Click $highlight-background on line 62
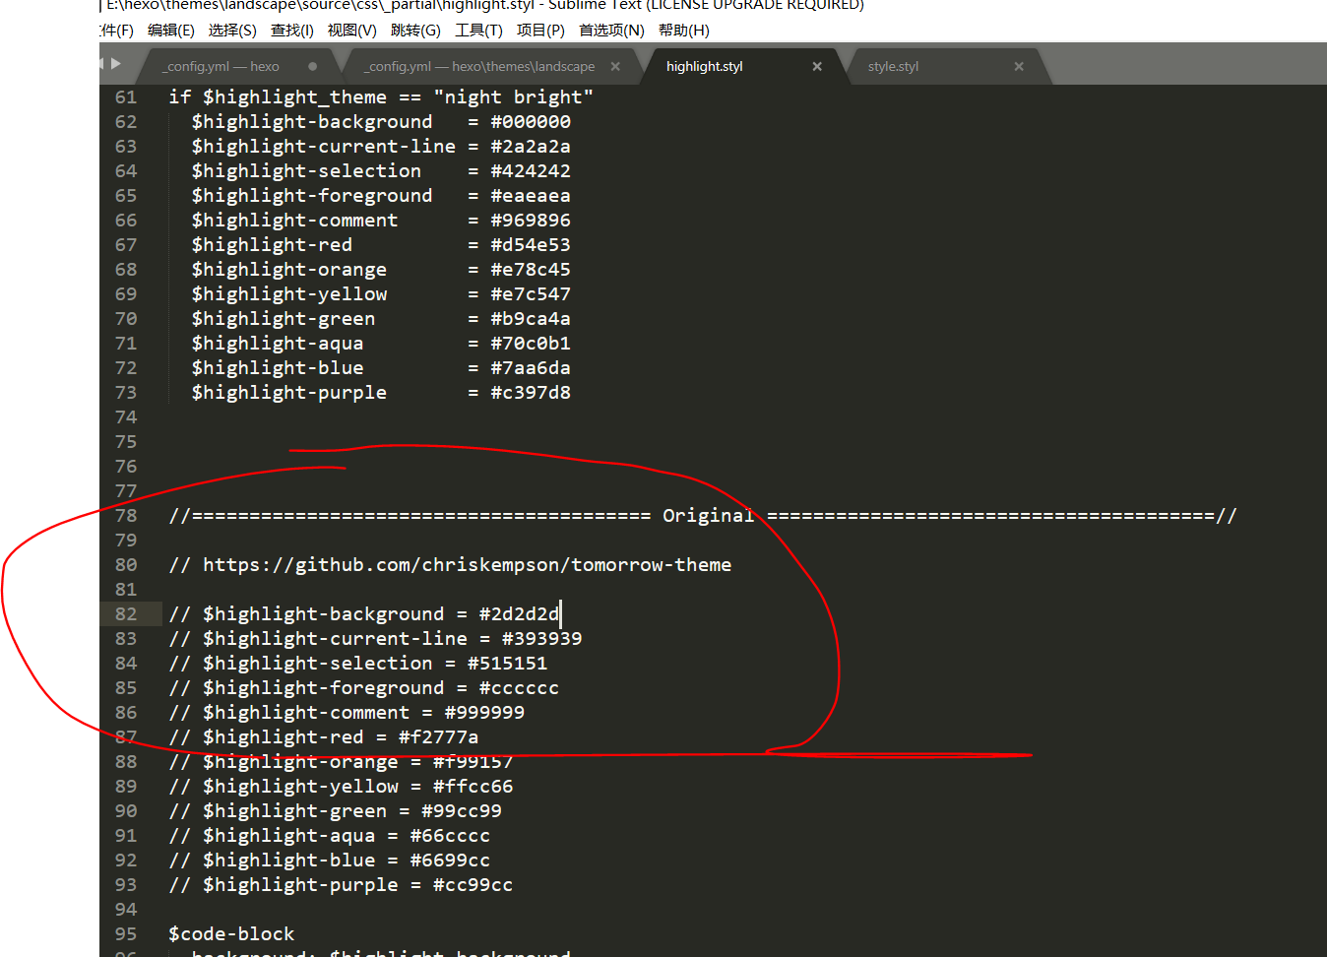Viewport: 1327px width, 957px height. 312,122
